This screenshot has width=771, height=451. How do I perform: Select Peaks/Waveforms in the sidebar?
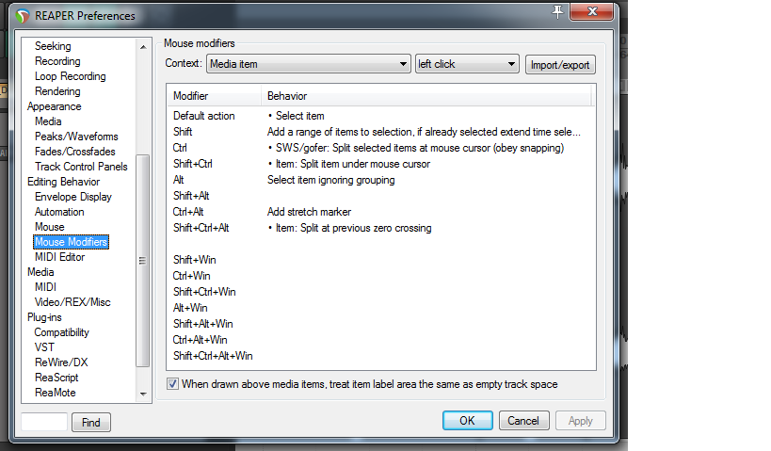tap(76, 137)
